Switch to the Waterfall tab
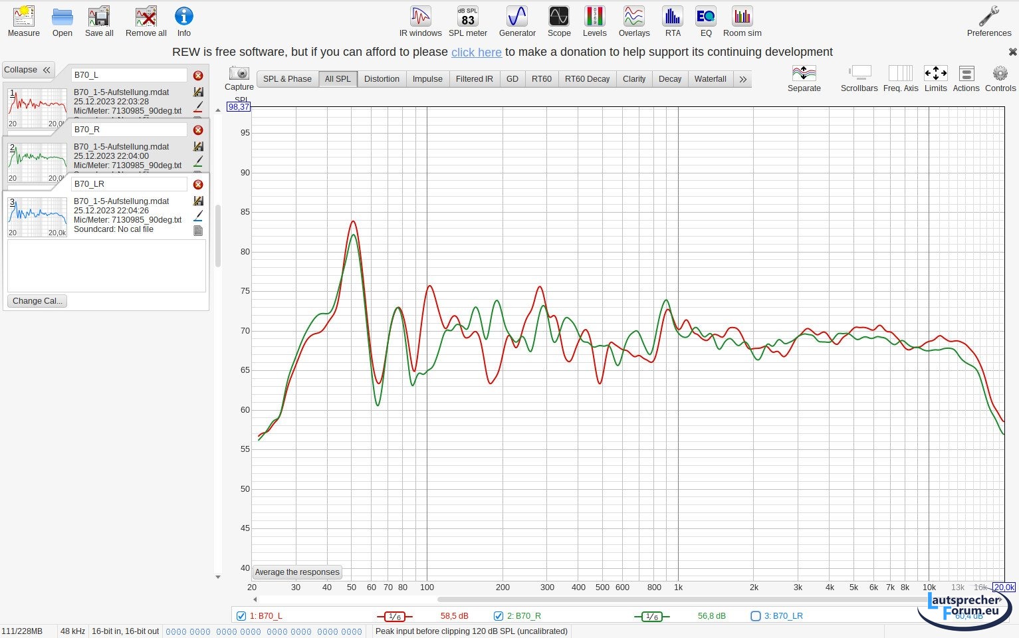This screenshot has height=638, width=1019. tap(710, 79)
